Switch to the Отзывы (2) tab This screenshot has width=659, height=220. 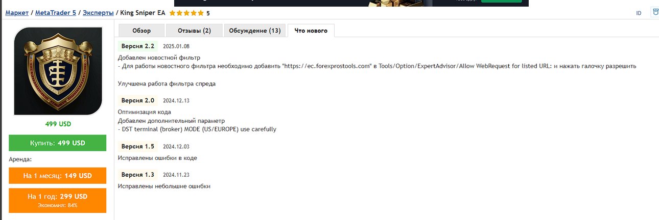click(x=194, y=31)
